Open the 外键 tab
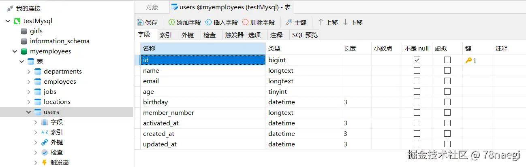 (188, 35)
